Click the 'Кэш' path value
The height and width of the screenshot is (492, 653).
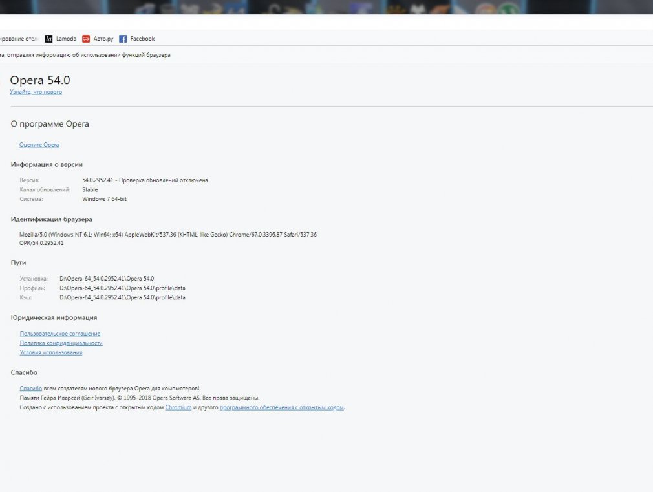click(122, 298)
